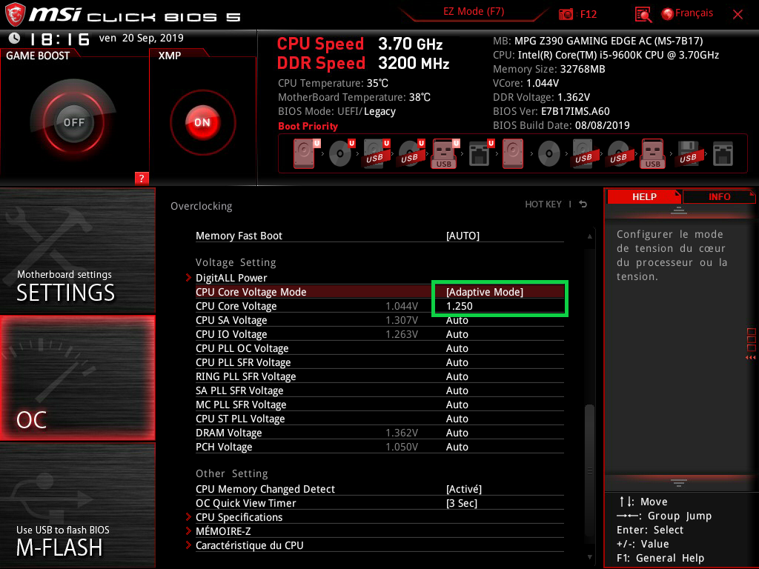Select the MC PLL SFR Voltage row

[379, 405]
